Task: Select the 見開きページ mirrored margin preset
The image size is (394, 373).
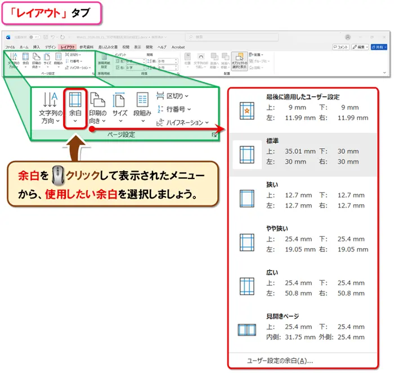Action: (x=303, y=330)
